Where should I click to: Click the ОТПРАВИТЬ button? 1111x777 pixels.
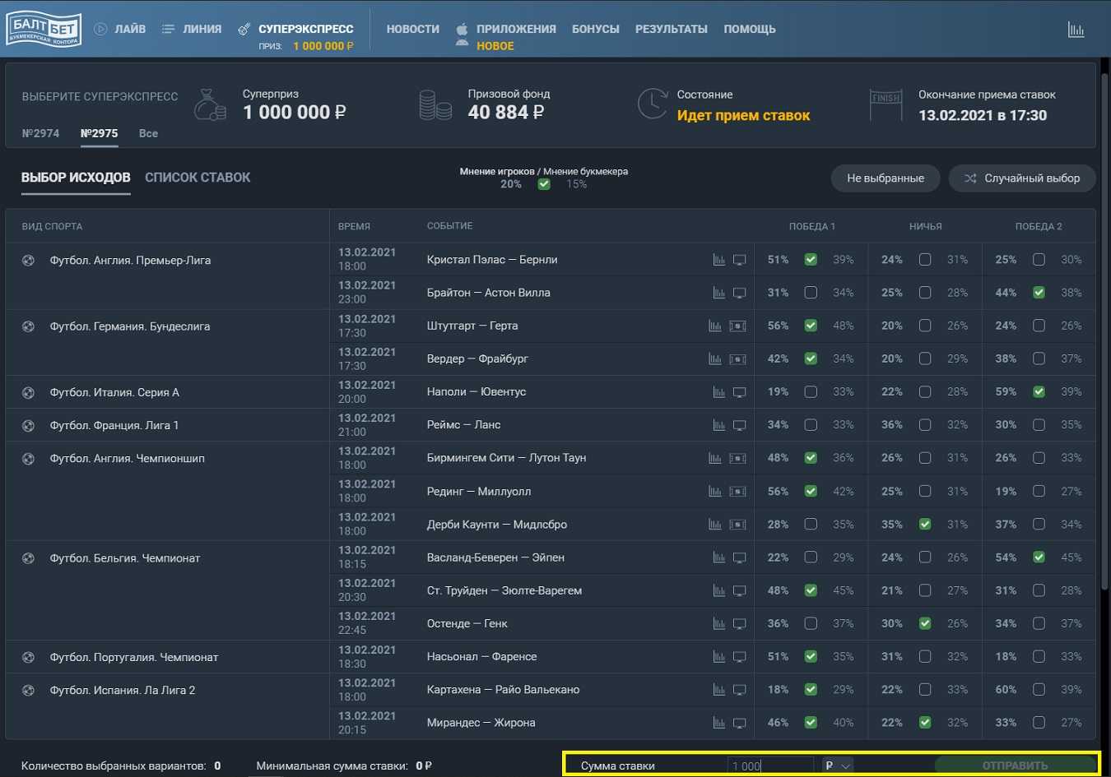(x=1016, y=765)
